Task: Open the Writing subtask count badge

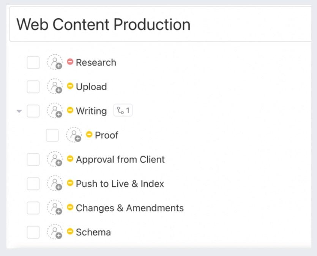Action: [123, 111]
